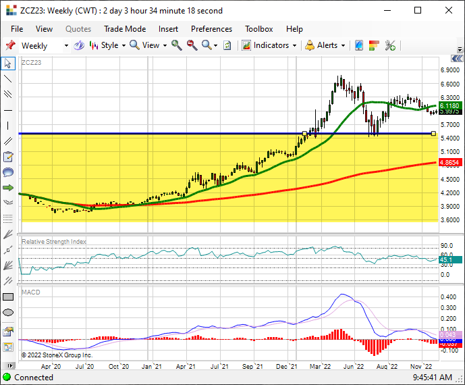
Task: Select the arrow pointer tool
Action: click(x=8, y=63)
